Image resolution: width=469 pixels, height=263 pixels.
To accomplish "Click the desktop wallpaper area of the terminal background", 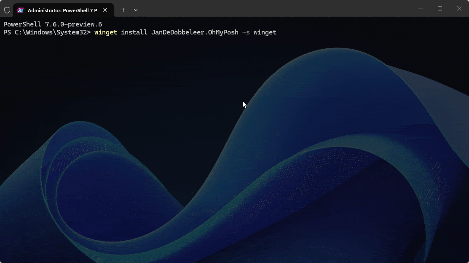I will tap(234, 168).
